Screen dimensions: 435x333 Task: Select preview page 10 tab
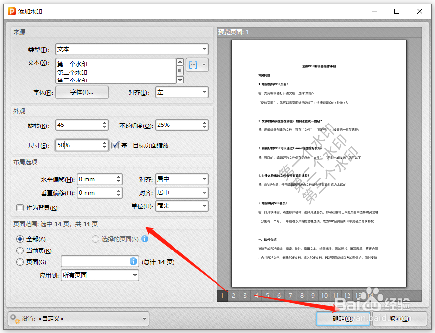pos(325,296)
